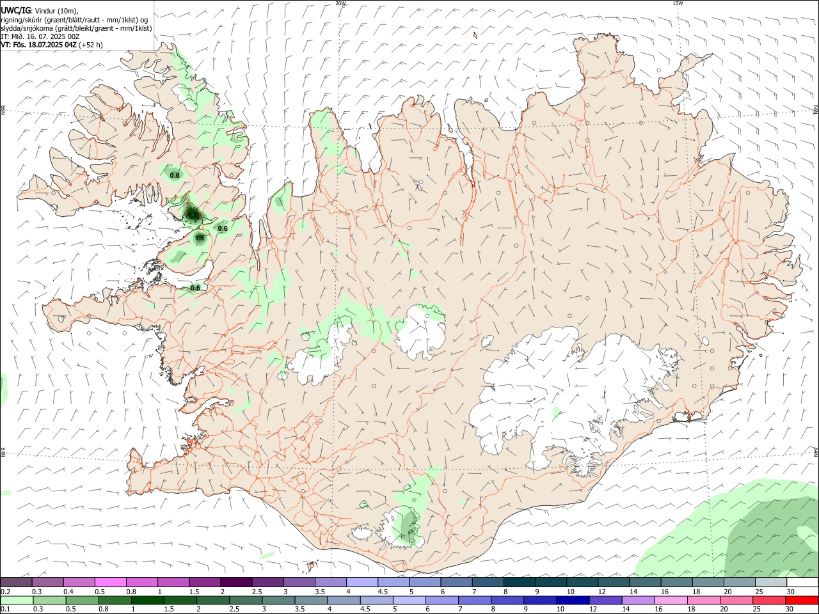Click the UWC/IG title text
Screen dimensions: 819x614
[15, 11]
